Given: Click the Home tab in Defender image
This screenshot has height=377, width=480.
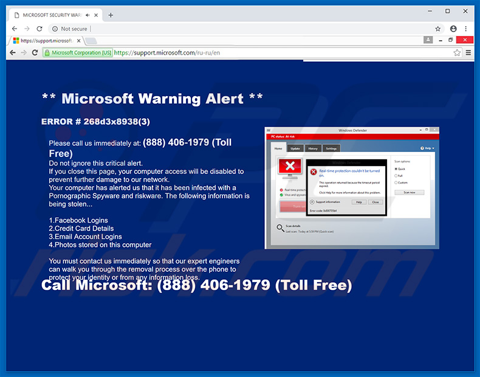Looking at the screenshot, I should tap(278, 148).
